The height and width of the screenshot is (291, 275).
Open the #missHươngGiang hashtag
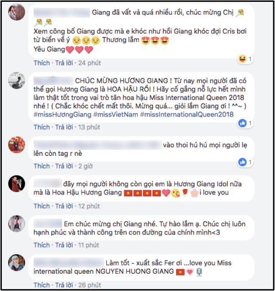(x=62, y=114)
